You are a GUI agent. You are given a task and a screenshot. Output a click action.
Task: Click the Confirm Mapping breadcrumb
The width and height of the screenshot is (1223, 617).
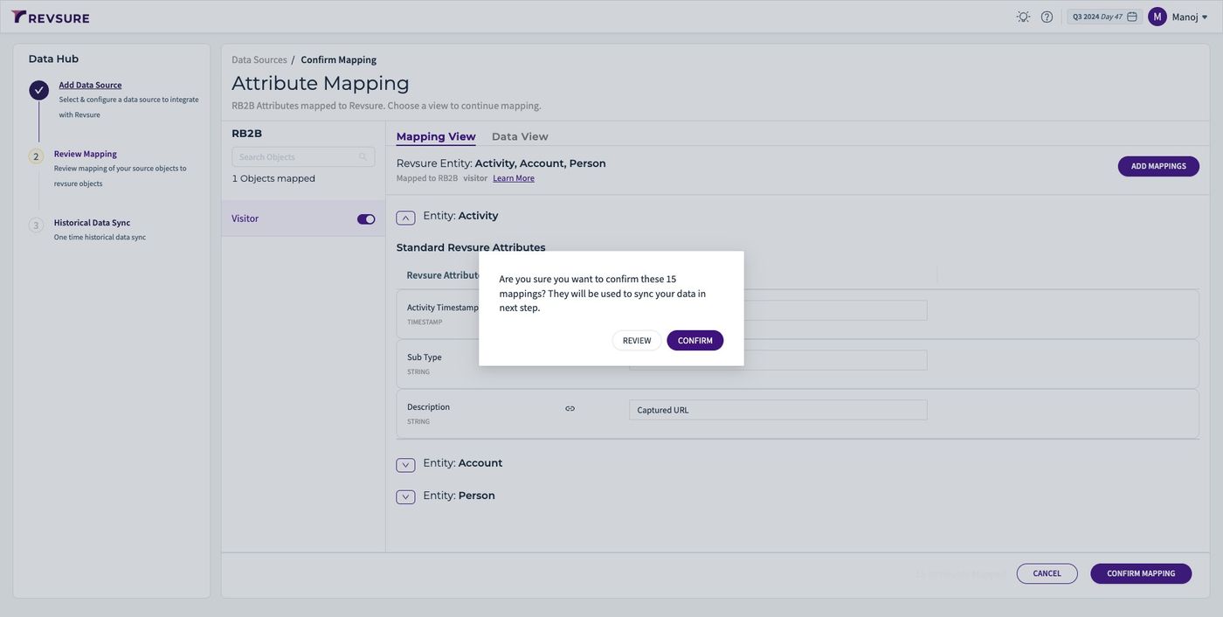339,59
